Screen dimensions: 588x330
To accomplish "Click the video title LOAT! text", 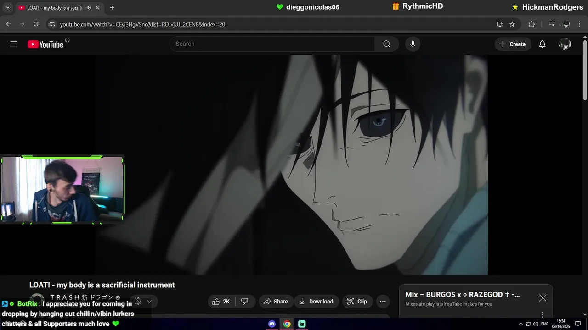I will tap(102, 285).
